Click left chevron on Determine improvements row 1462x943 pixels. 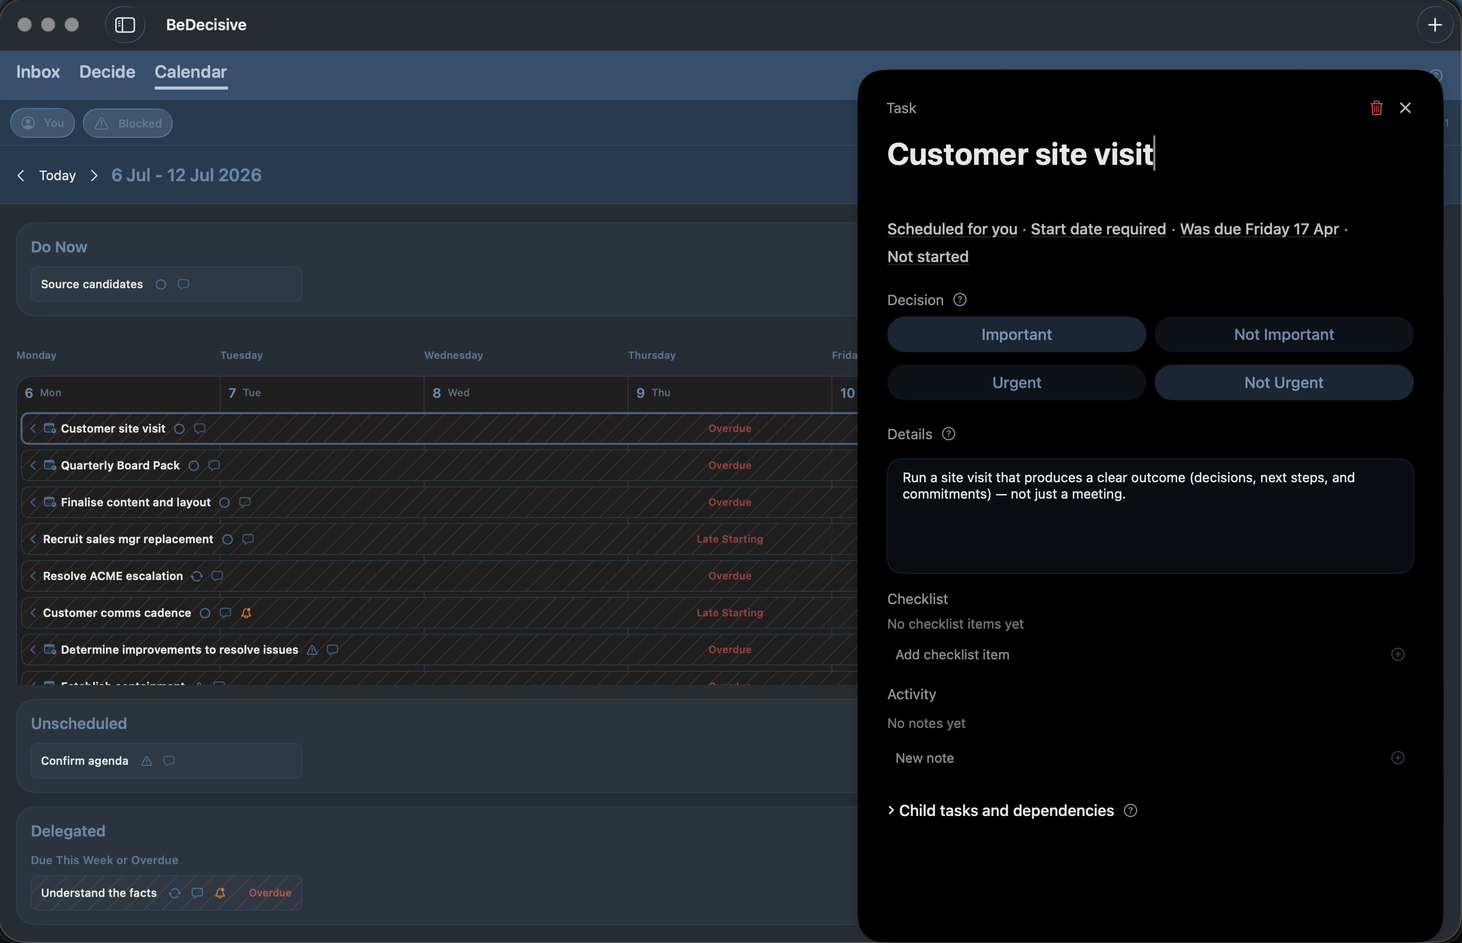tap(33, 650)
